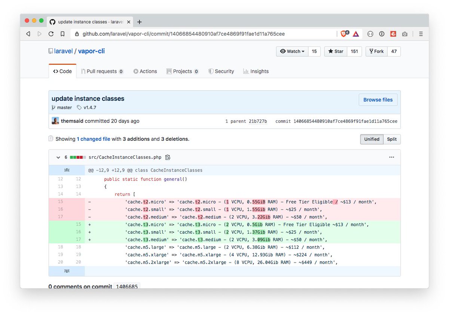Bookmark this page
Screen dimensions: 449x315
62,34
